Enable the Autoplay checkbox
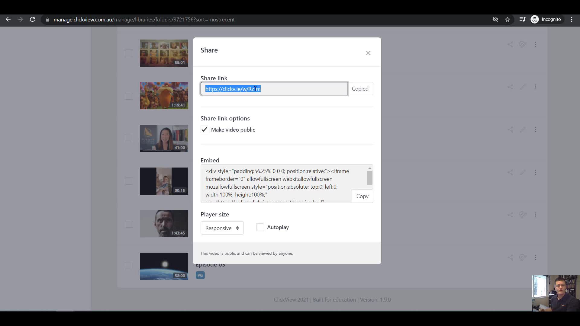The image size is (580, 326). [x=260, y=227]
